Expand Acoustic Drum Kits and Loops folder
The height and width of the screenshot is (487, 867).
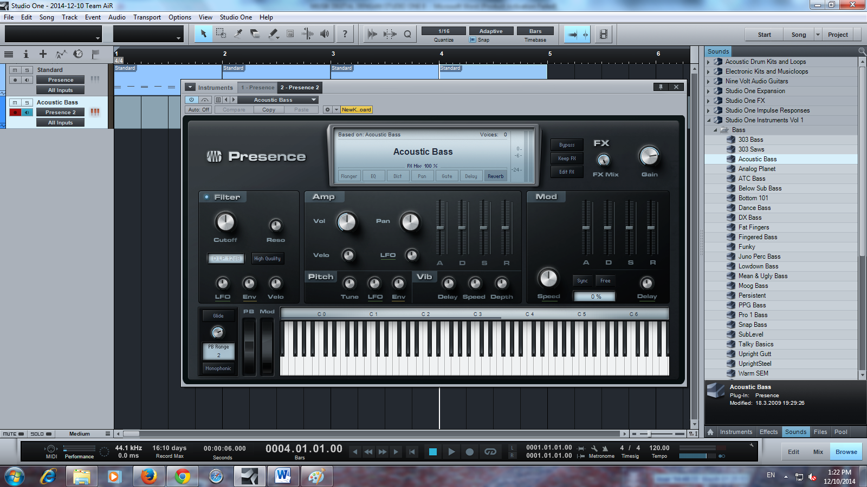(708, 62)
